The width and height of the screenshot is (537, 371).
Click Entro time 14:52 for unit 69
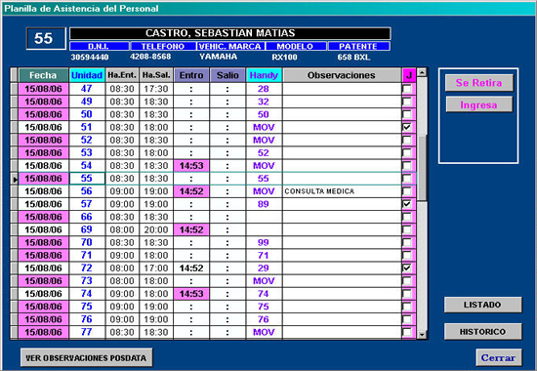pos(191,229)
